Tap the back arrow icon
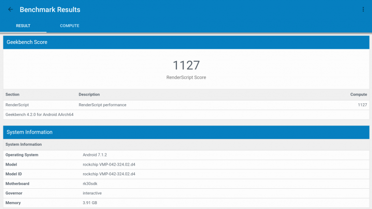The image size is (372, 209). click(x=10, y=10)
